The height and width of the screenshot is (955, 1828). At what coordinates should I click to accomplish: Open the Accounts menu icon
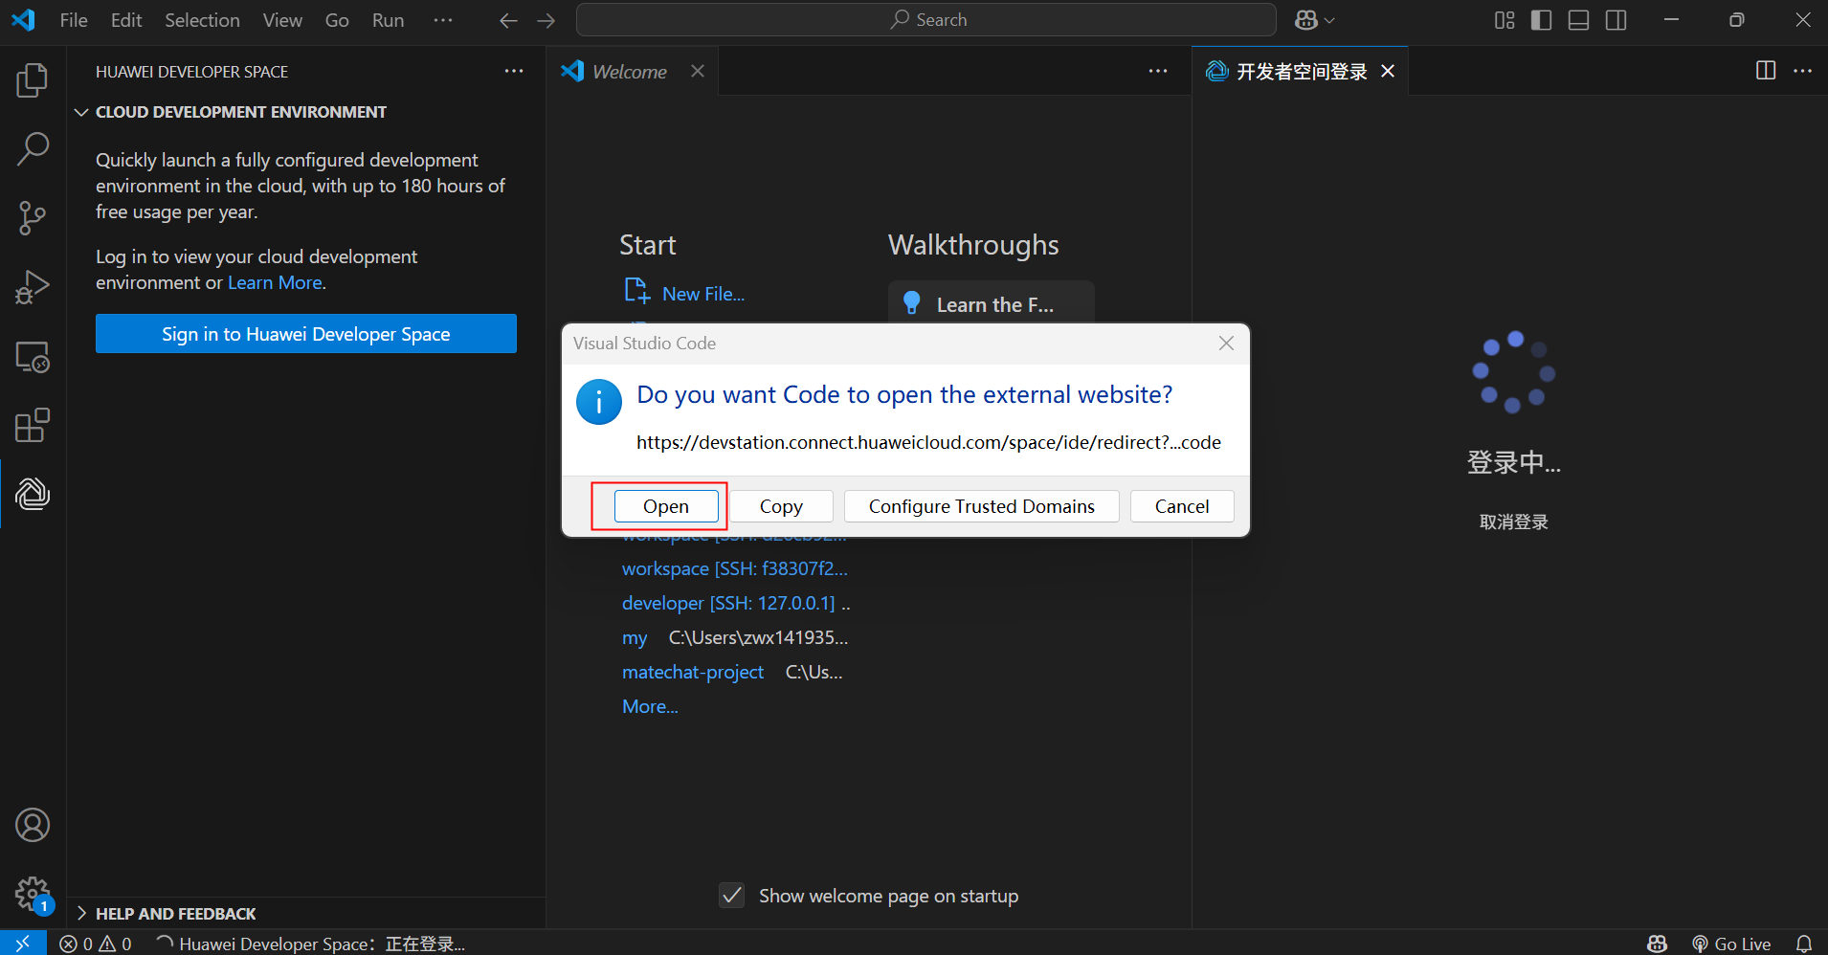33,825
